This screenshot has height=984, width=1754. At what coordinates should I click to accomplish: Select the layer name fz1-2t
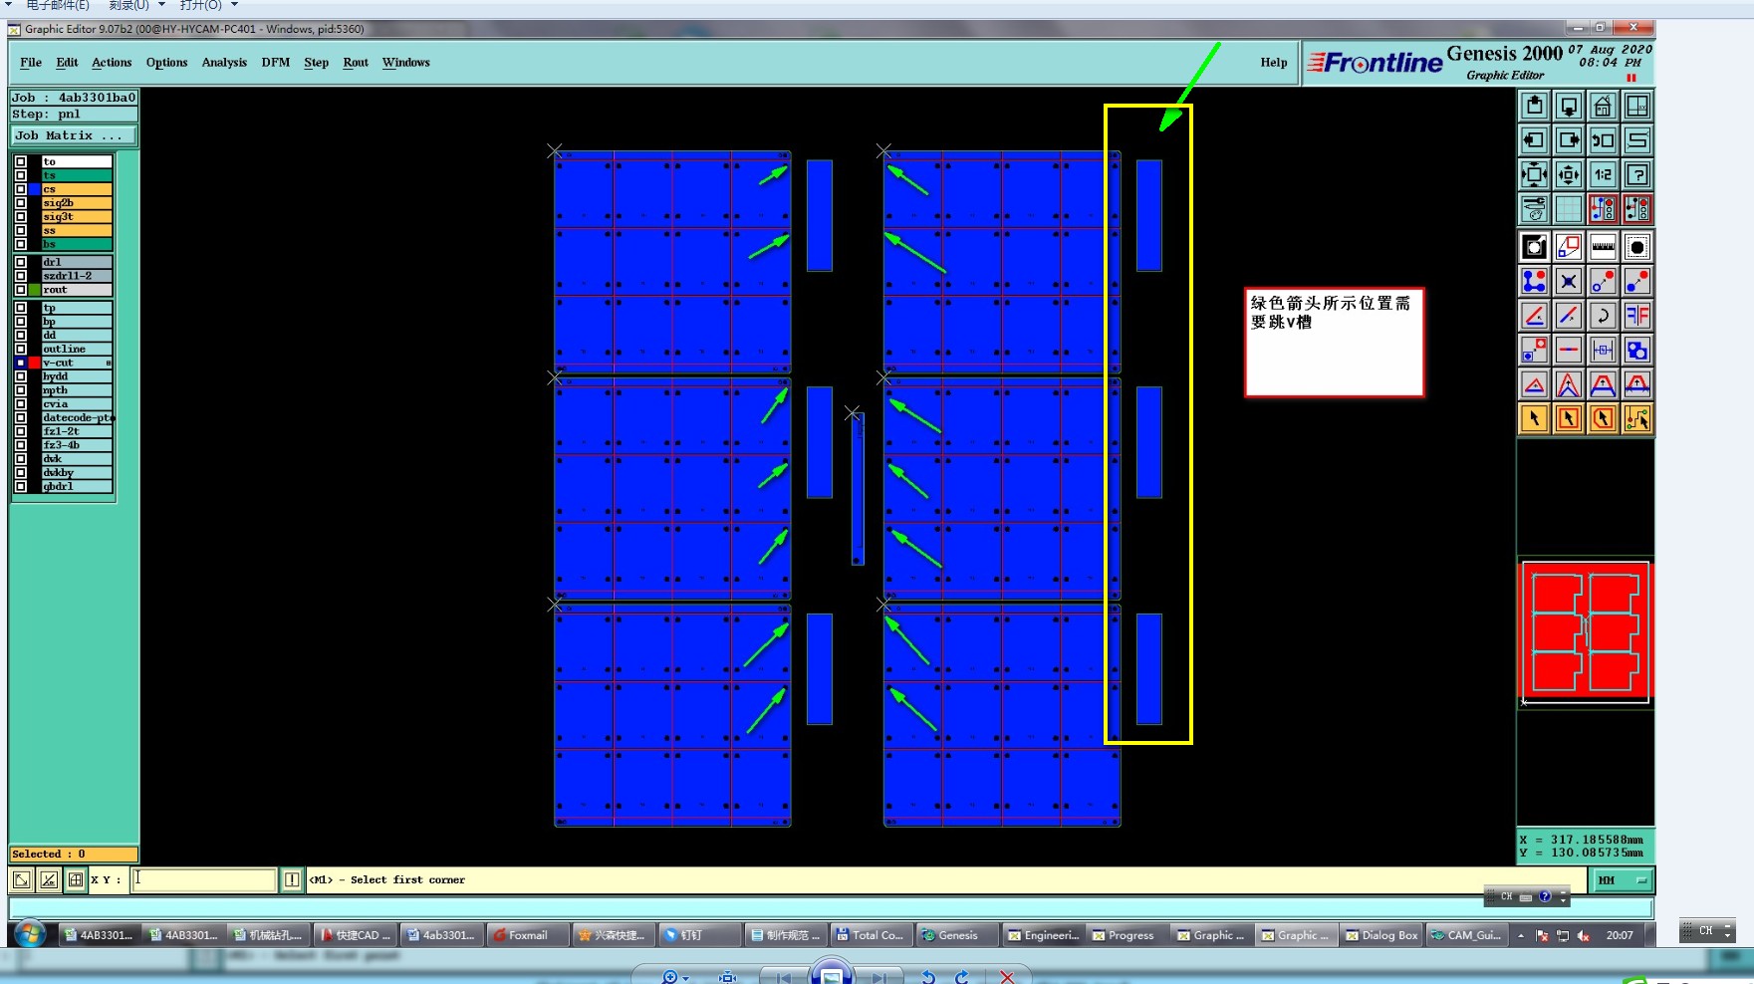click(x=77, y=431)
